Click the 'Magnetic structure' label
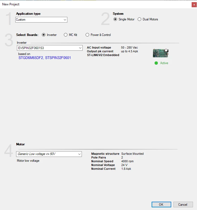The height and width of the screenshot is (210, 197). 105,154
